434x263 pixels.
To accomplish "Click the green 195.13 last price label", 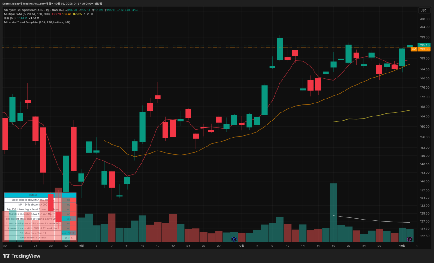I will (424, 45).
